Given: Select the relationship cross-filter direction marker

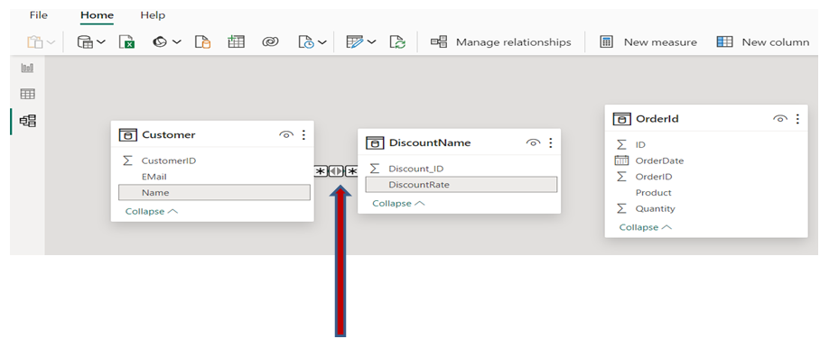Looking at the screenshot, I should [x=336, y=171].
